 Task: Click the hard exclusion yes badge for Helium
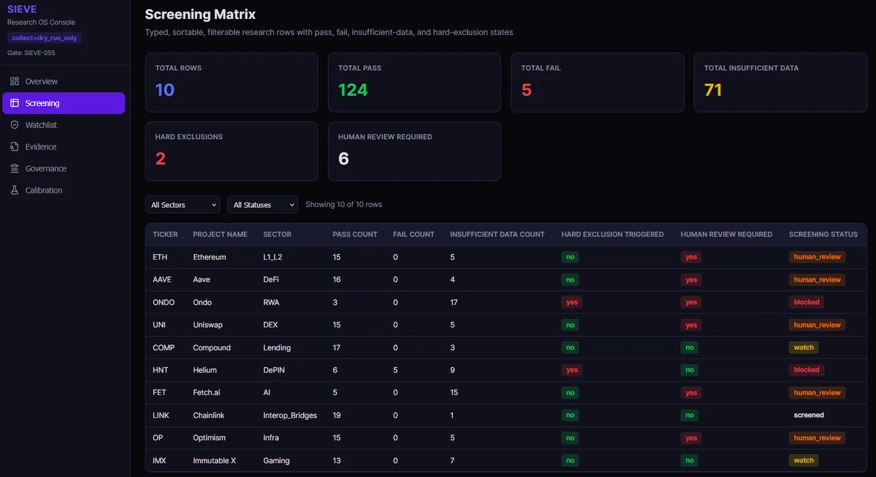click(x=572, y=370)
